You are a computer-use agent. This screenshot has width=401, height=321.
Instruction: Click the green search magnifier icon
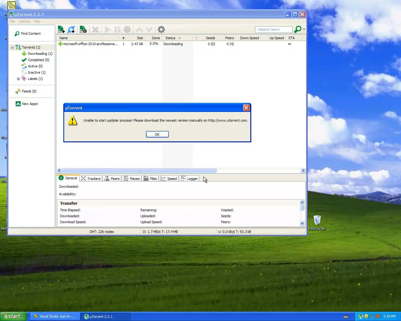tap(298, 29)
